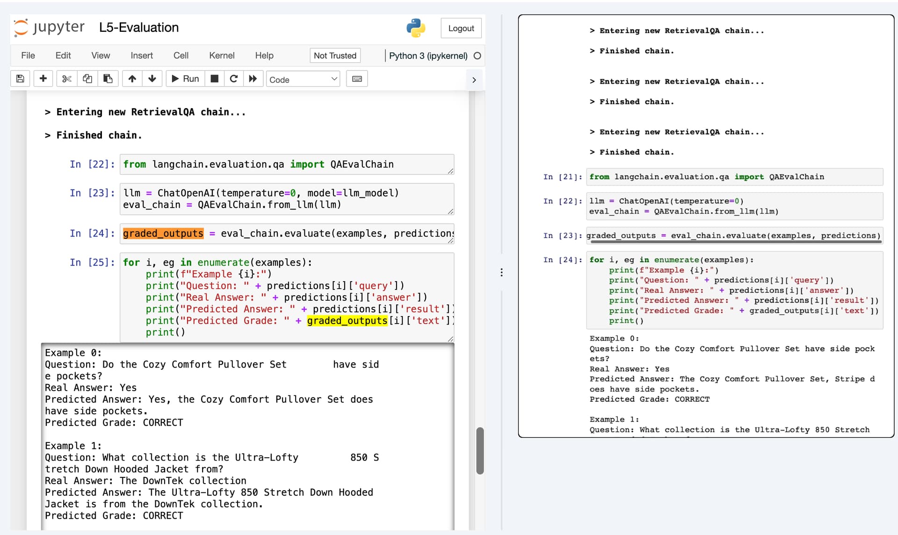898x535 pixels.
Task: Copy selected cells icon
Action: click(x=87, y=79)
